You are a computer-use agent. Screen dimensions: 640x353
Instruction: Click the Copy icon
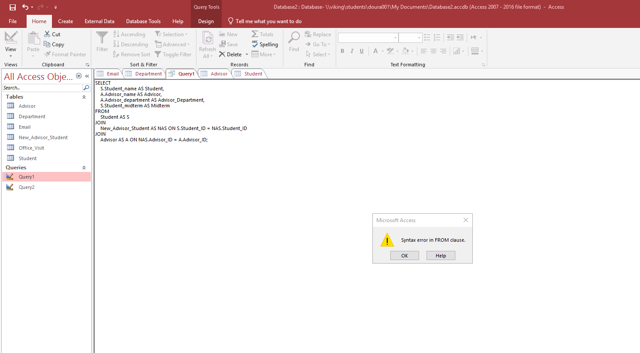click(x=54, y=44)
